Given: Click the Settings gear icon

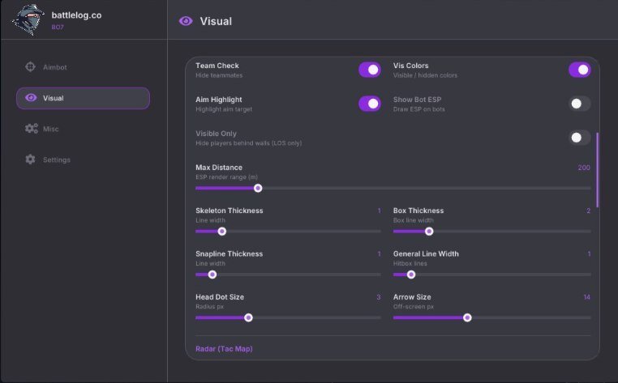Looking at the screenshot, I should [30, 159].
